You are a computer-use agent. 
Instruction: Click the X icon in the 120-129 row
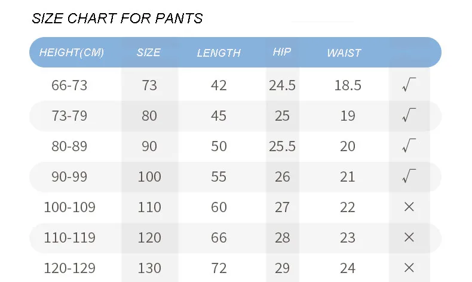(x=409, y=268)
